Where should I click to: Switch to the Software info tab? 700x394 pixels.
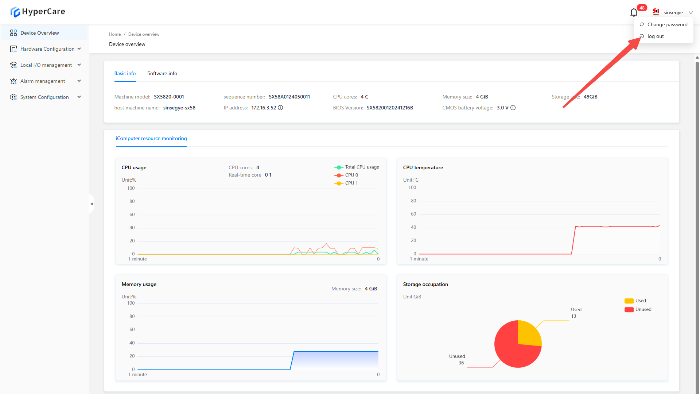[x=162, y=73]
